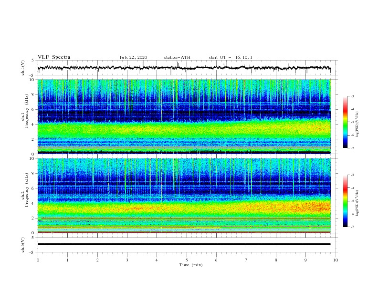Click the "ch.3(V)" axis label

point(23,245)
